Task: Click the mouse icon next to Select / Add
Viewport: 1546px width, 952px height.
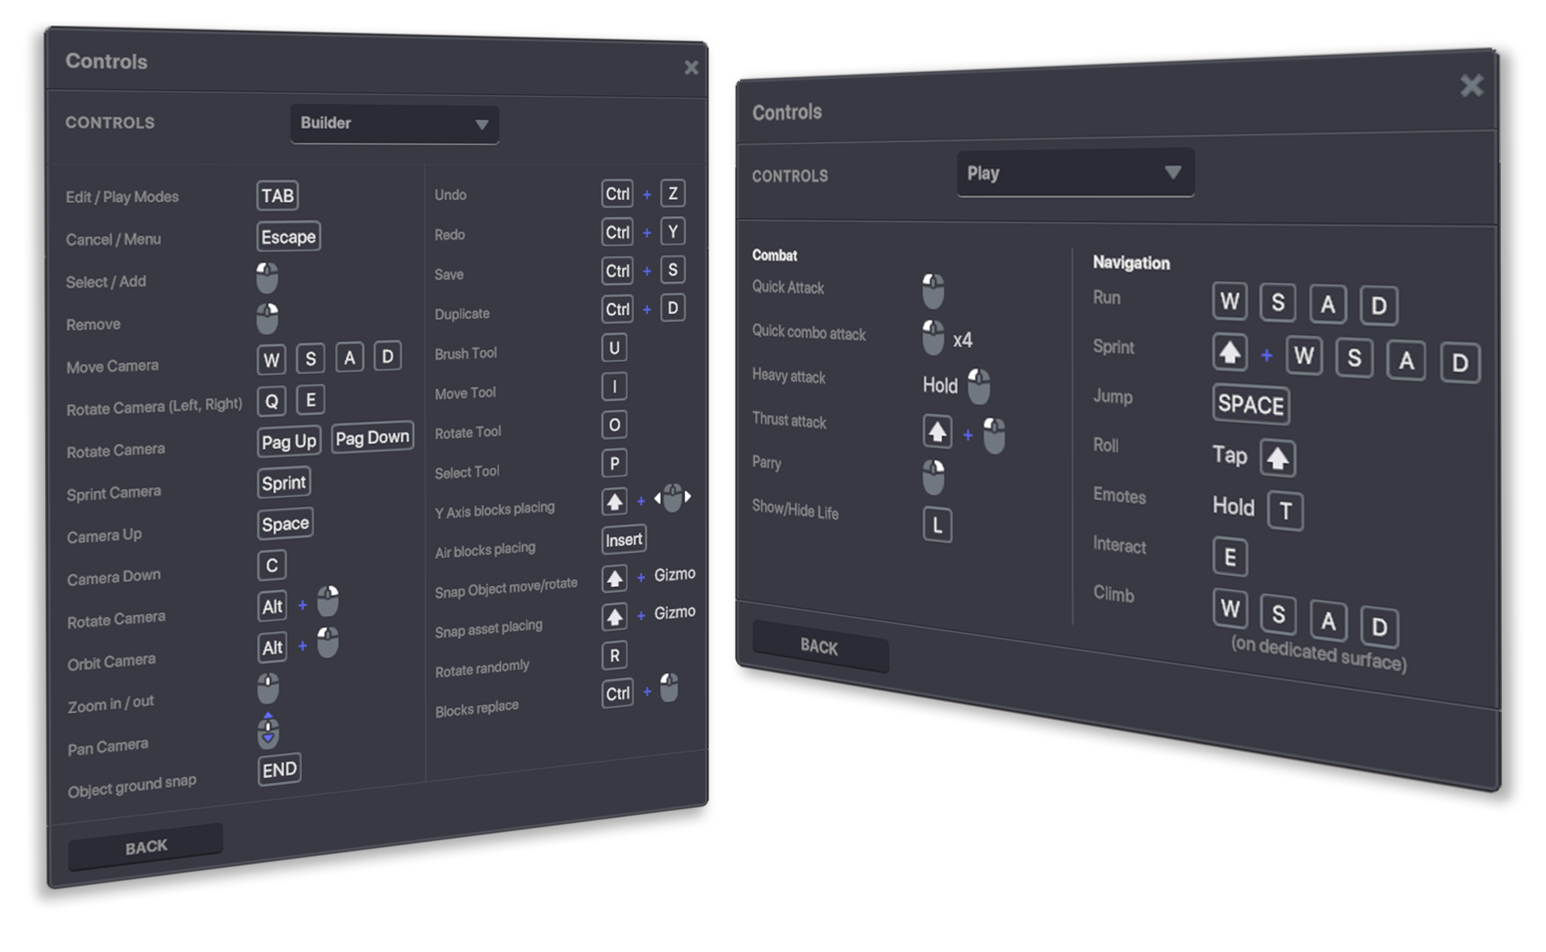Action: click(x=267, y=278)
